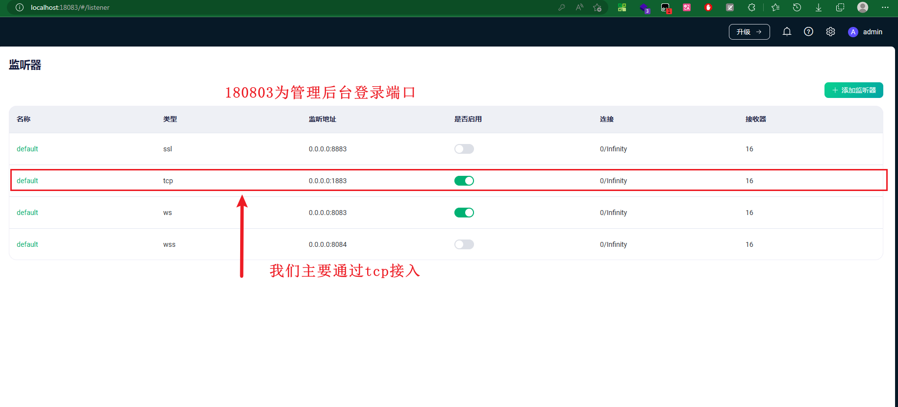Click the 升级 upgrade button

pyautogui.click(x=749, y=32)
